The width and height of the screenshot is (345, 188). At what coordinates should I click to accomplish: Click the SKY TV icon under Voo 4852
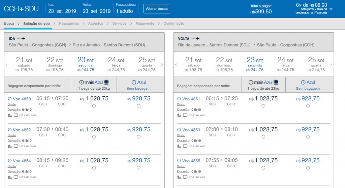pyautogui.click(x=16, y=146)
